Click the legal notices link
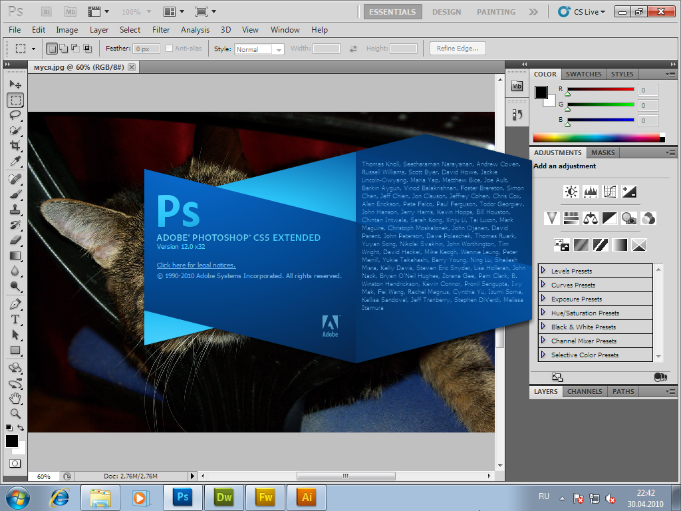 [196, 265]
